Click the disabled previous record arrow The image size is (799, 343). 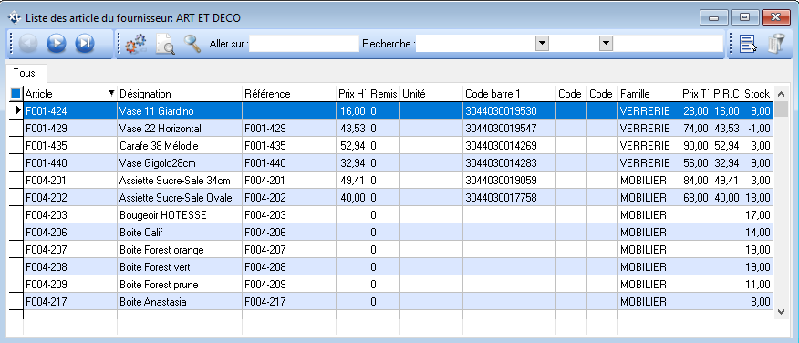pyautogui.click(x=28, y=44)
